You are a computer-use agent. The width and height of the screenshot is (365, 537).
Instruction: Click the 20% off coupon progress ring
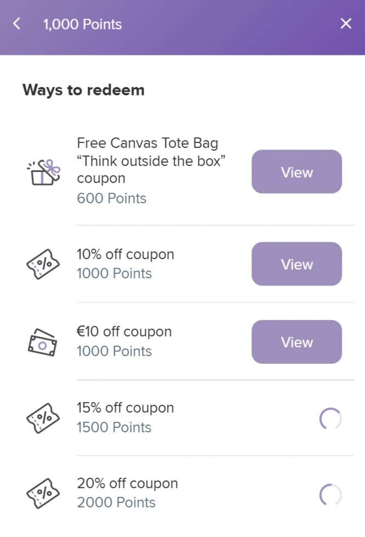(x=330, y=495)
